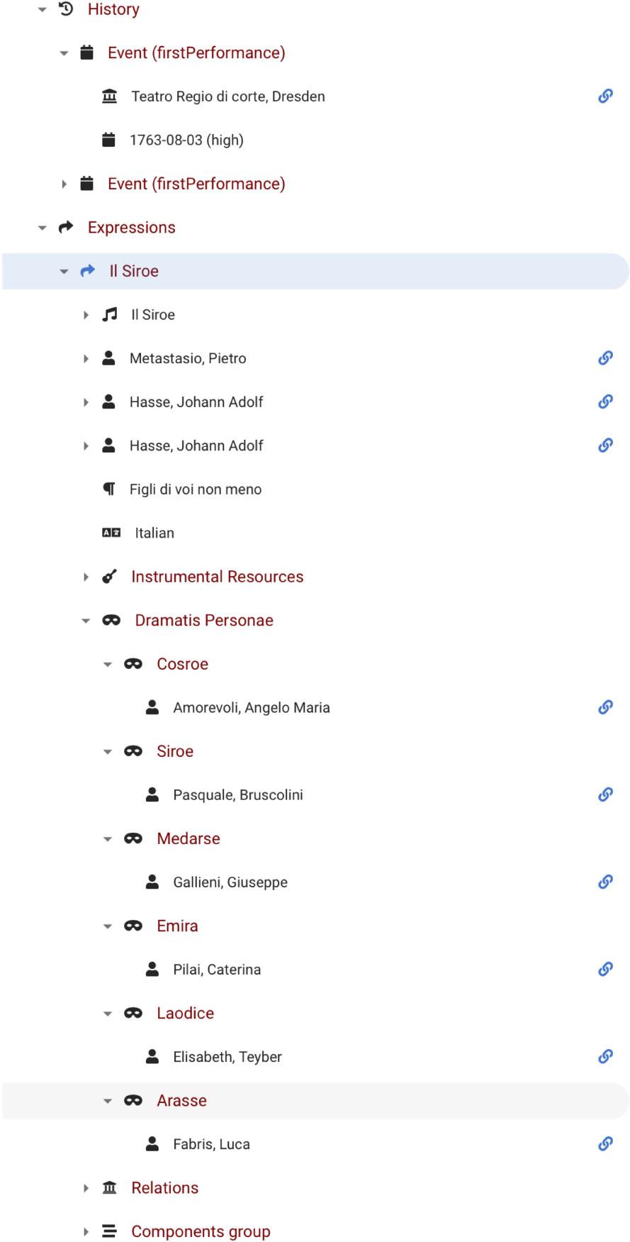Click the mask icon beside Dramatis Personae

111,620
